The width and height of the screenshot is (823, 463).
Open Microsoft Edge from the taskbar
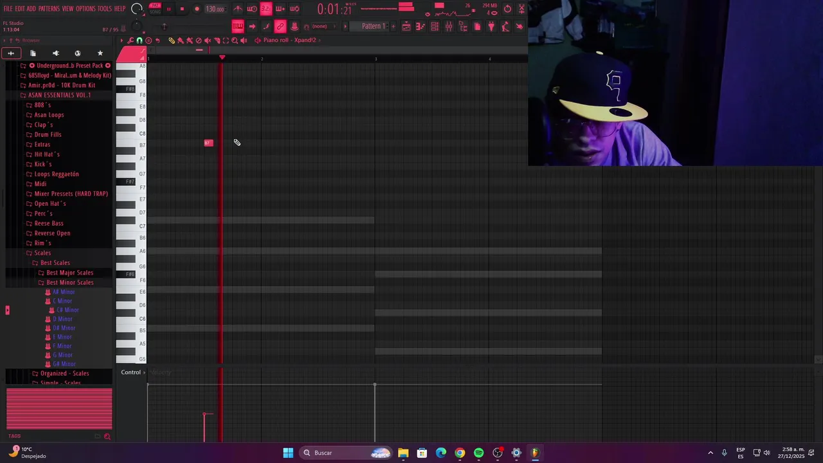tap(441, 453)
